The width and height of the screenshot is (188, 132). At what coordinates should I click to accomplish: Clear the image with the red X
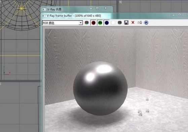[133, 22]
